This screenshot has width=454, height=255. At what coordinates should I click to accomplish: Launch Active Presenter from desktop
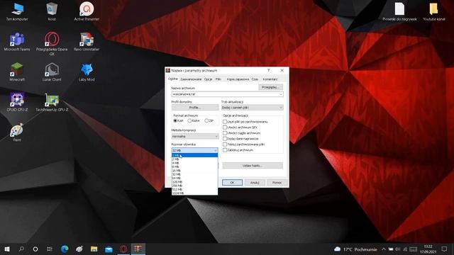pos(87,11)
